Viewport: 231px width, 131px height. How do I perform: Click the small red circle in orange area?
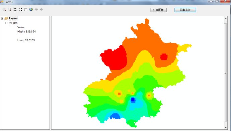tap(164, 57)
